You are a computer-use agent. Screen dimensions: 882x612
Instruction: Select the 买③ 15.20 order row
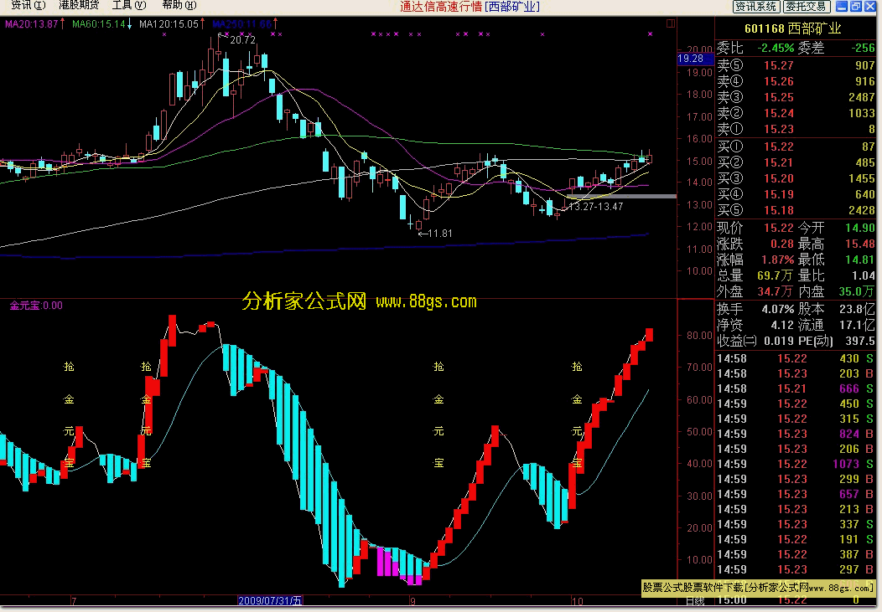point(796,178)
